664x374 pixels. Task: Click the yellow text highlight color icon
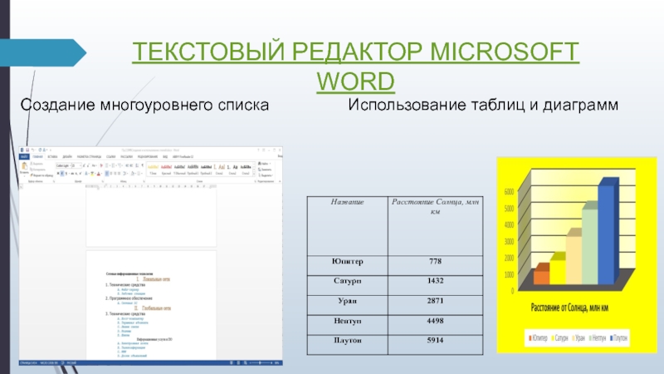[x=92, y=174]
